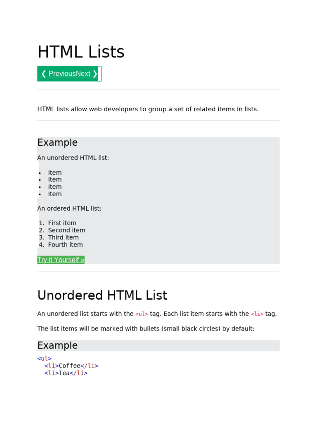This screenshot has height=422, width=317.
Task: Click the Coffee code line
Action: tap(71, 366)
